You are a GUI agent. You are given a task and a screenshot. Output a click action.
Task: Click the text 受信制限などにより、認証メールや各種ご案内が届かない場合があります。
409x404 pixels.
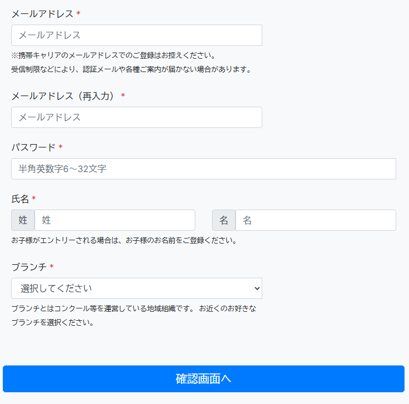point(132,69)
